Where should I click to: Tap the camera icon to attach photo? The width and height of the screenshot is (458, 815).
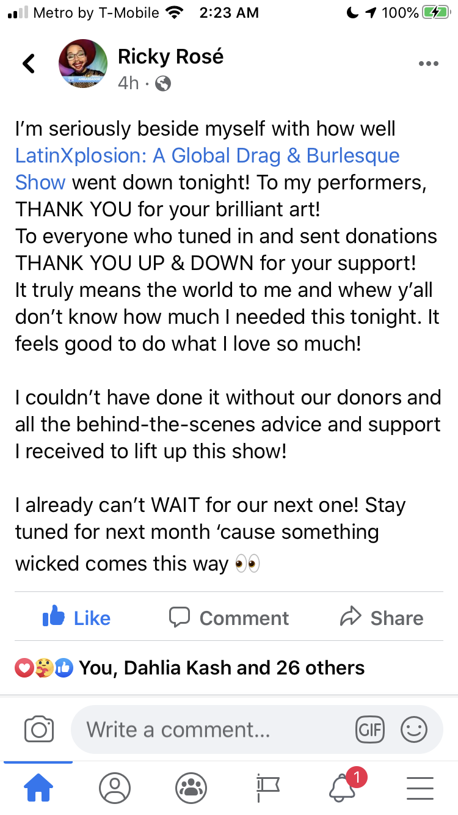(39, 729)
